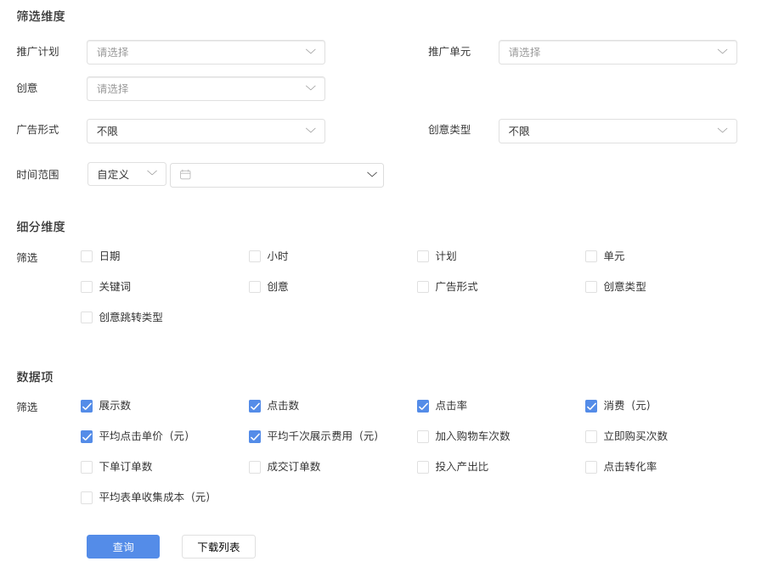Click the calendar icon in date range field

185,174
